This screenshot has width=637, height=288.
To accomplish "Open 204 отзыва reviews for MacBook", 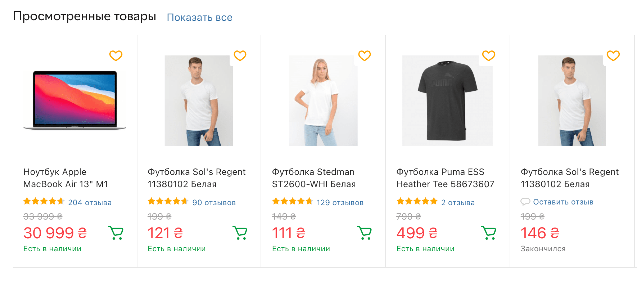I will pos(90,203).
